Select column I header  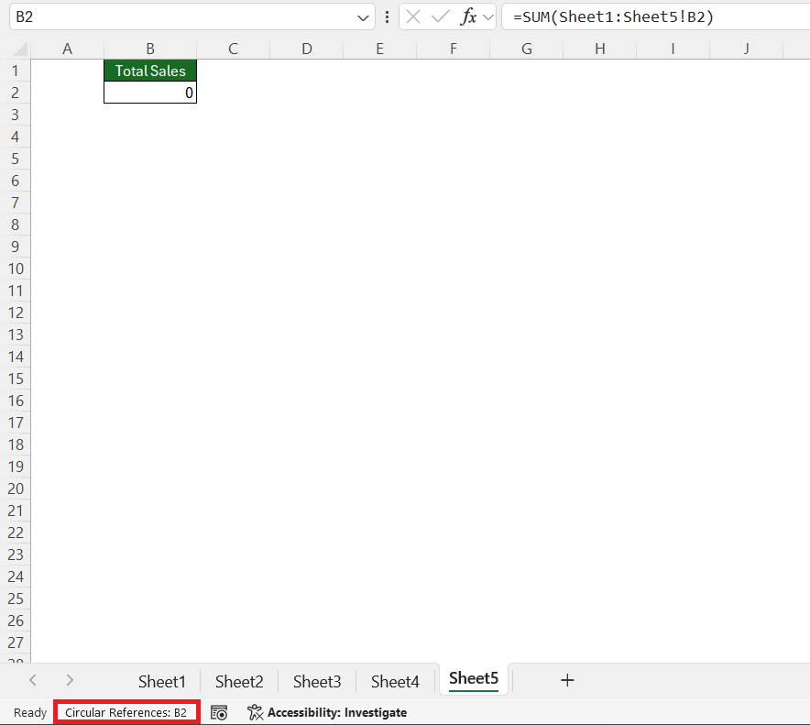point(673,49)
